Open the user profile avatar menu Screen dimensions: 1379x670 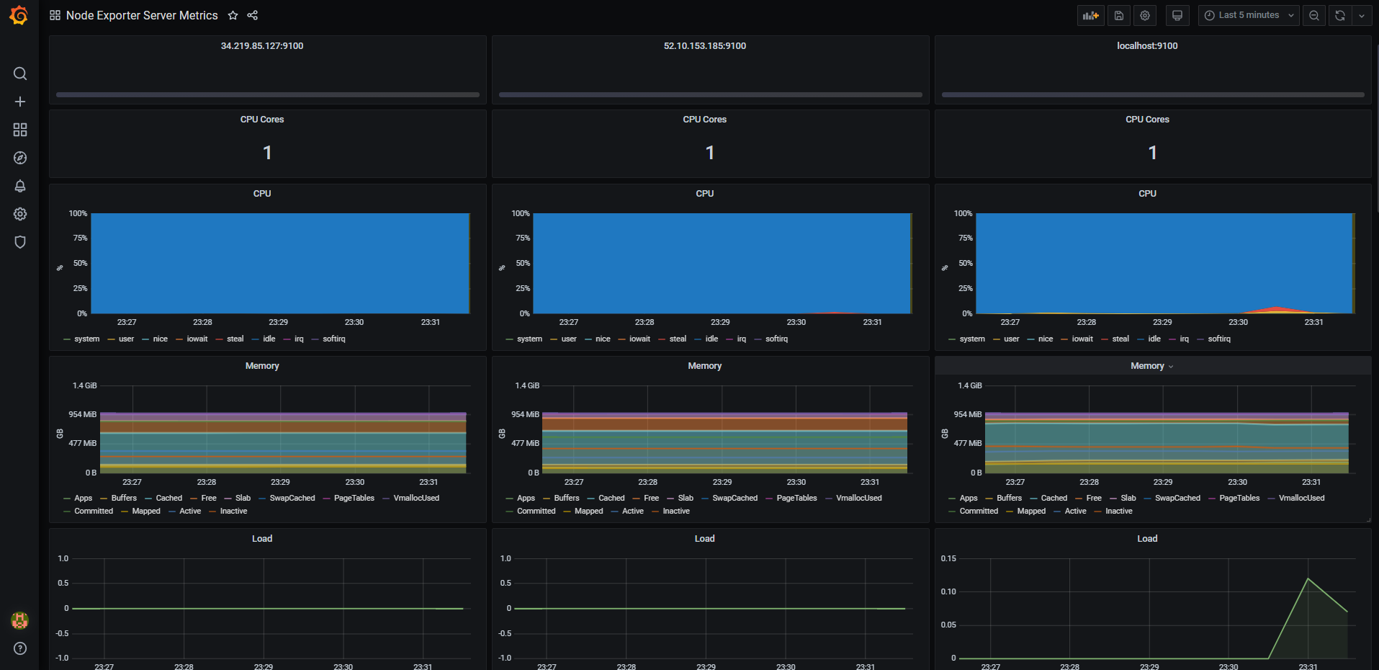click(x=19, y=620)
